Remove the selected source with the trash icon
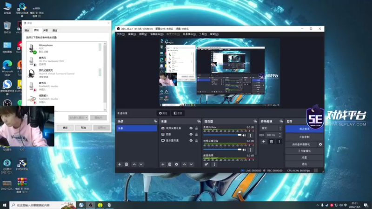This screenshot has height=209, width=372. pos(170,164)
